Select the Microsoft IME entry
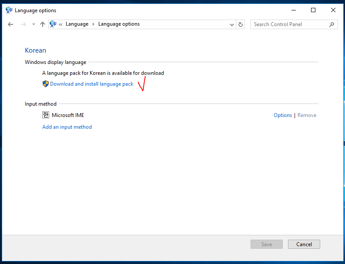This screenshot has height=264, width=345. point(68,115)
